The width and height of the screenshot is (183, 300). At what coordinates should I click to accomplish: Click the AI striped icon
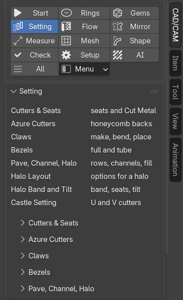(x=117, y=55)
